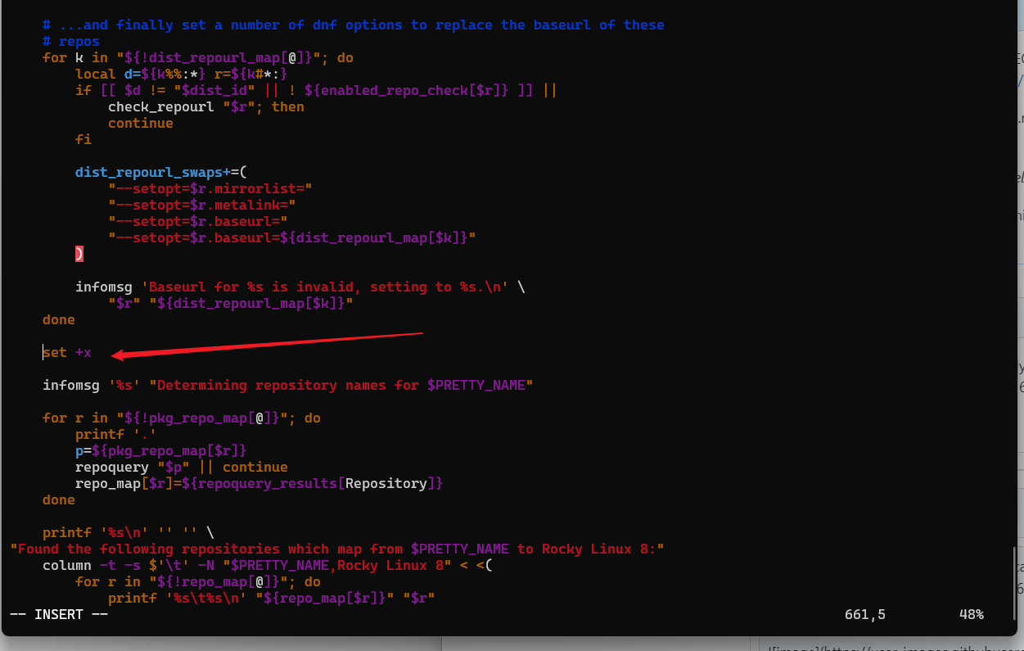Click the highlighted closing parenthesis cursor block

79,254
